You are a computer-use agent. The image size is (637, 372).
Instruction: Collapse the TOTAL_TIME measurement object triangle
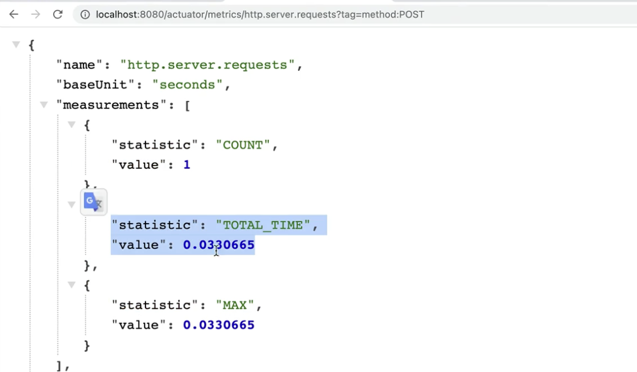click(71, 204)
